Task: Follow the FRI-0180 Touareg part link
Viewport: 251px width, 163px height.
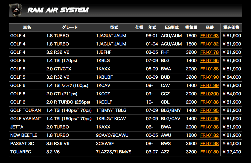Action: pyautogui.click(x=209, y=152)
